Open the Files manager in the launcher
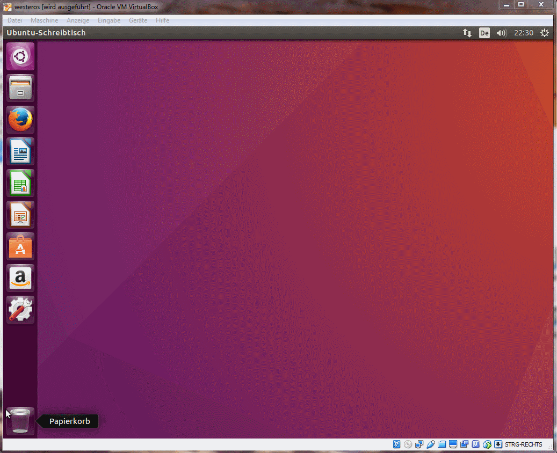557x453 pixels. 20,87
